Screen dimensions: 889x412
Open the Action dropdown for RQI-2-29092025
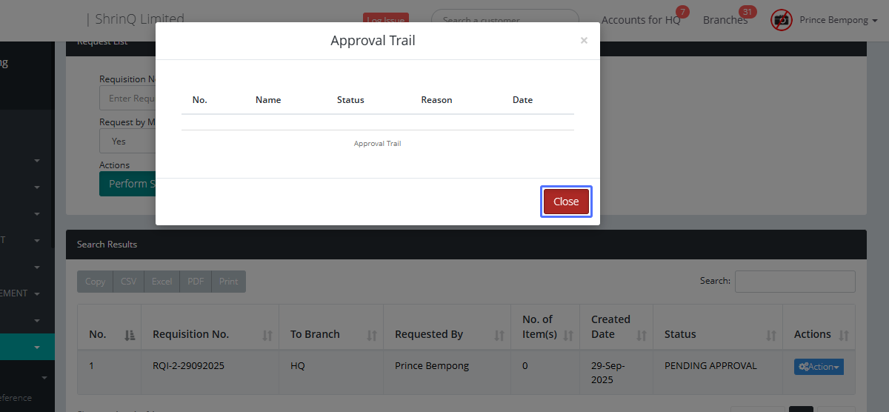pos(819,367)
